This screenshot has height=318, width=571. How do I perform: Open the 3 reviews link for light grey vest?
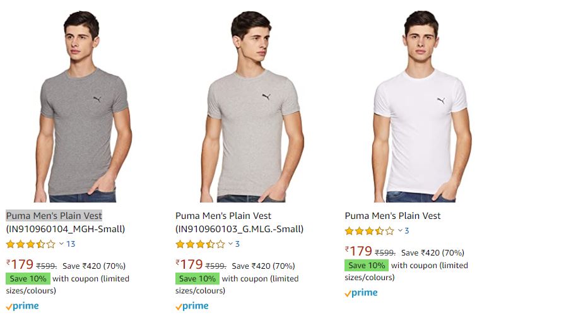click(x=237, y=244)
